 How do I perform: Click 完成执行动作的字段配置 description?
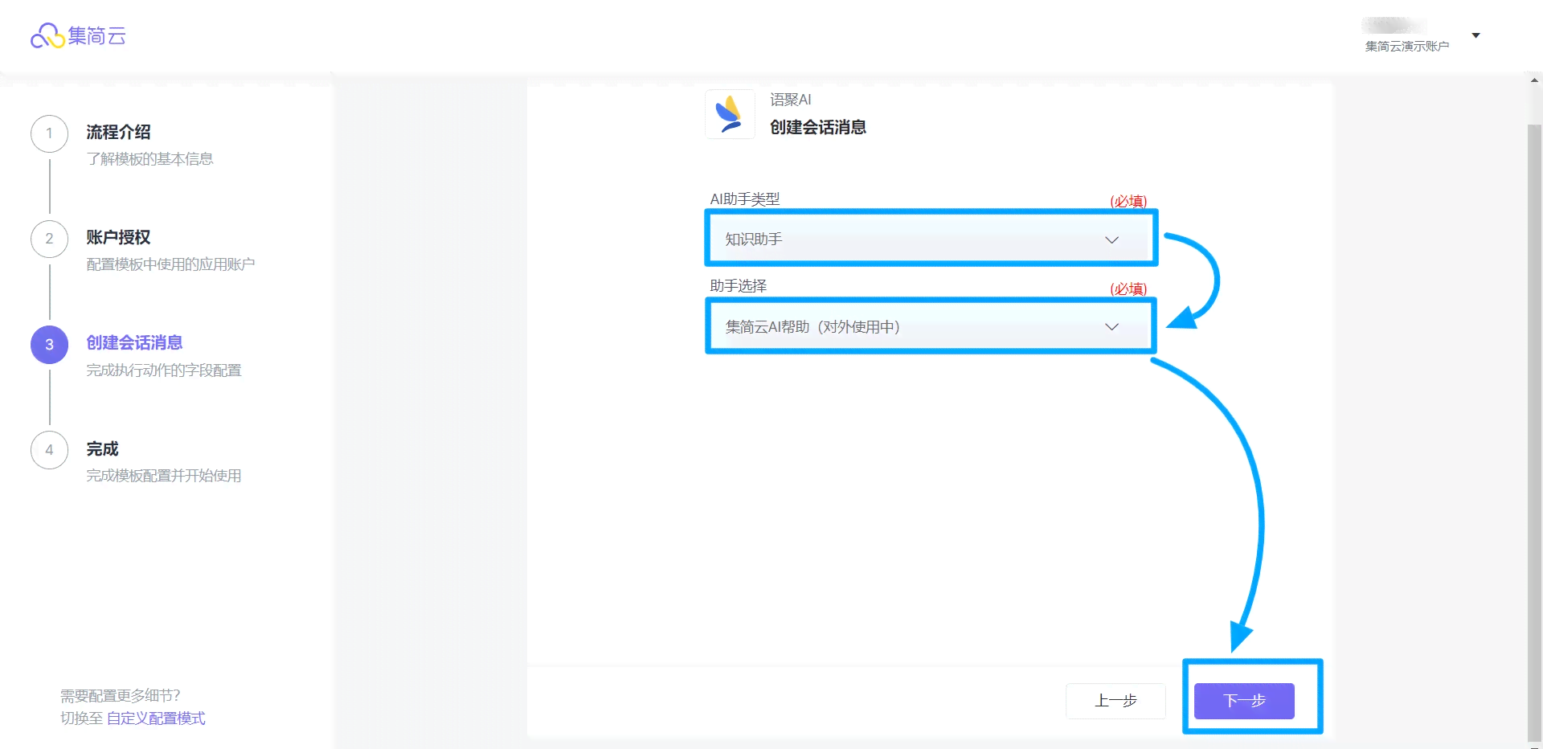[x=164, y=370]
